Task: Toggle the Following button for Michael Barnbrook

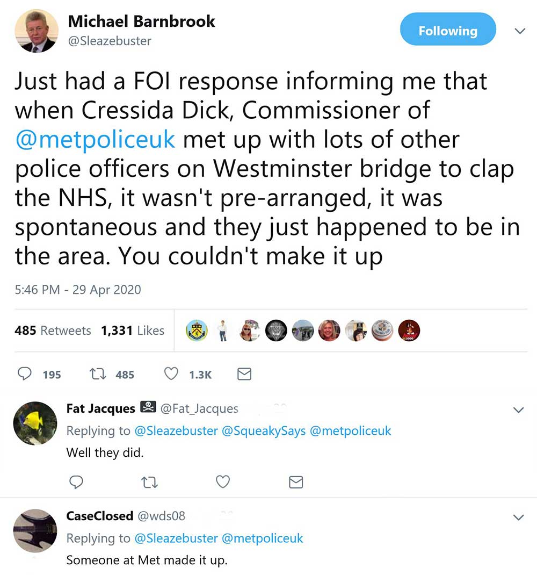Action: [448, 31]
